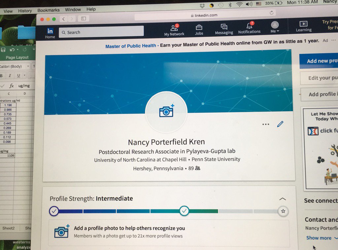Click the Bluetooth icon in menu bar
Screen dimensions: 338x250
pyautogui.click(x=230, y=5)
